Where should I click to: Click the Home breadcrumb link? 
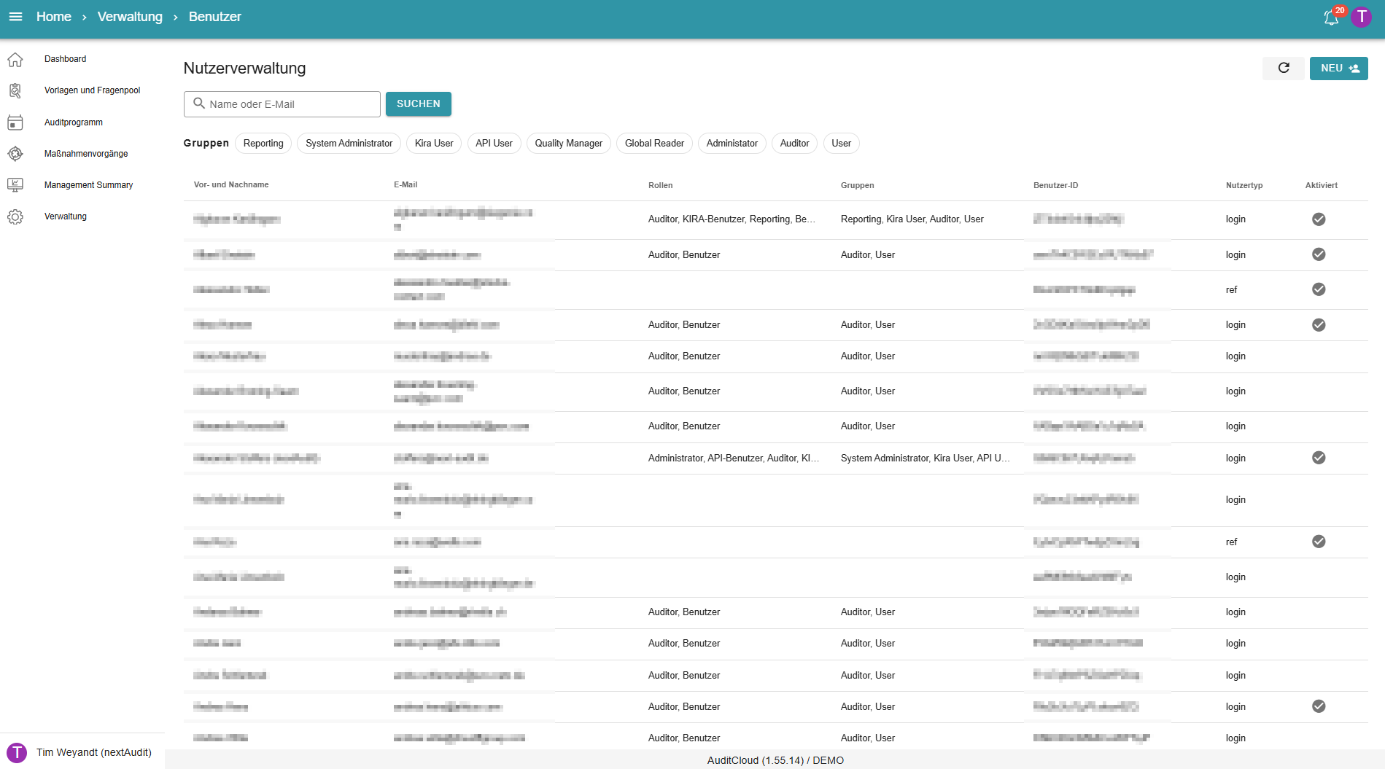coord(54,17)
